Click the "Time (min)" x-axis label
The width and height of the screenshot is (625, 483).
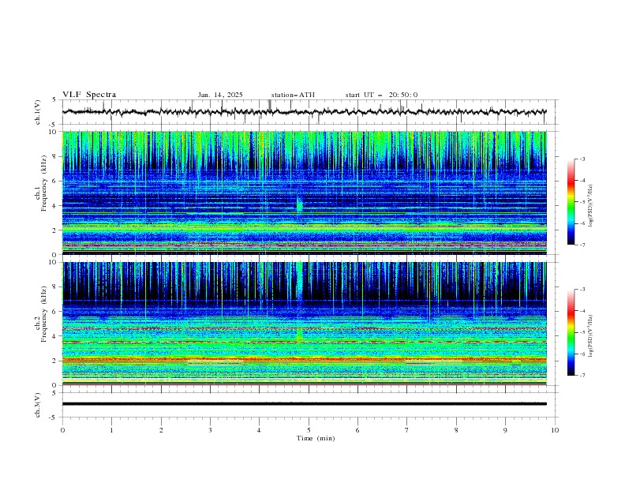(316, 438)
